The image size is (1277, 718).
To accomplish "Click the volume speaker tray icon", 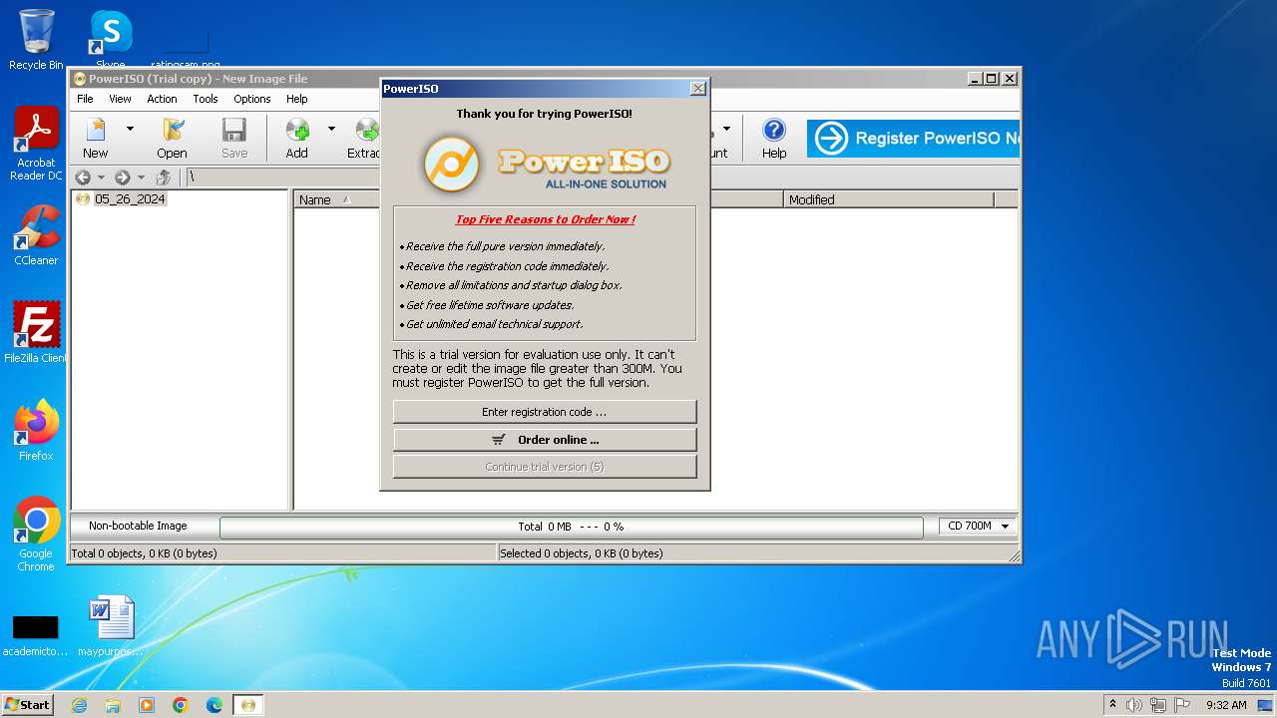I will click(x=1134, y=705).
